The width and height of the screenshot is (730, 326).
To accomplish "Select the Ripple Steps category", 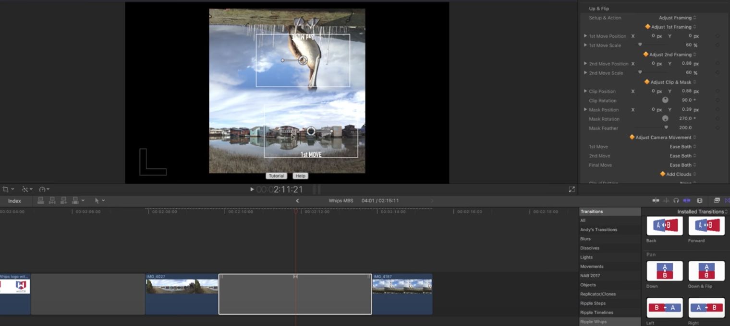I will [610, 303].
